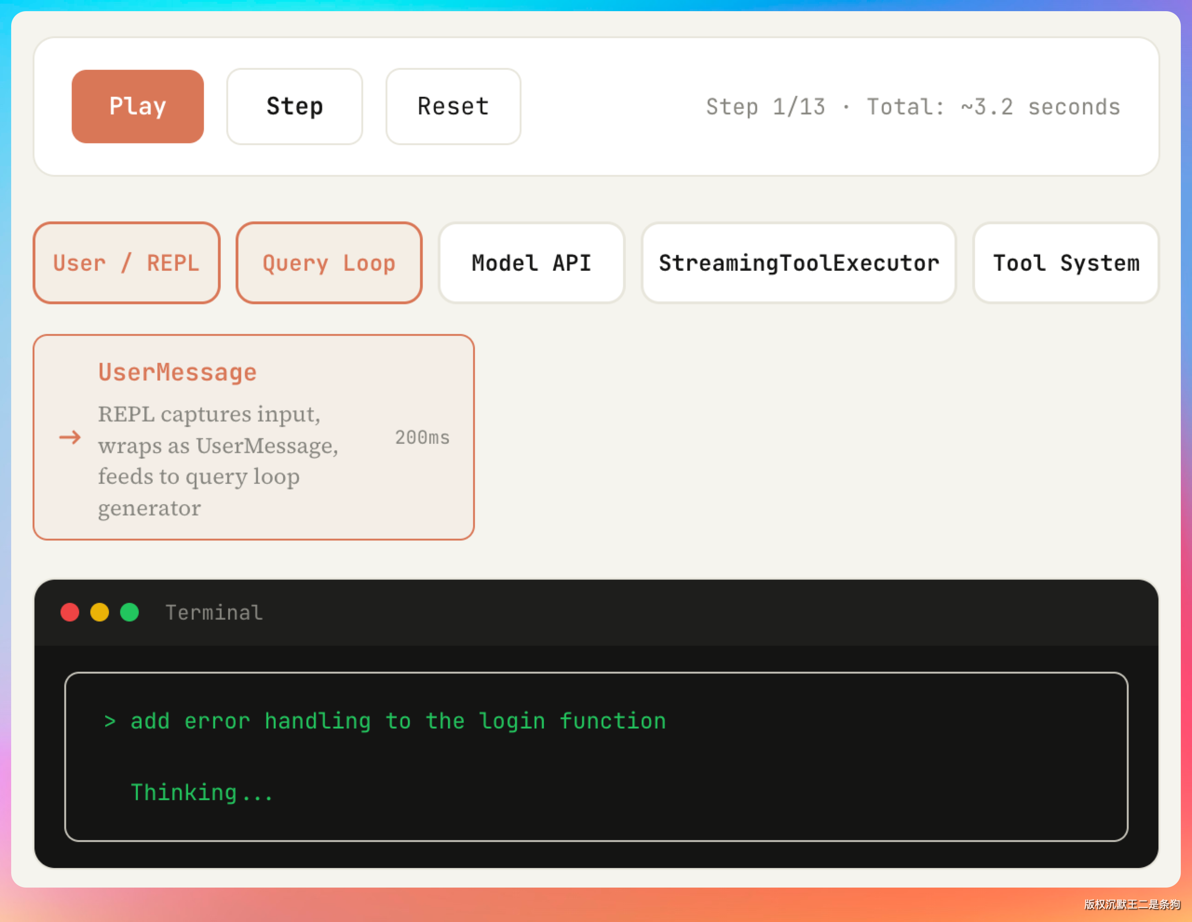This screenshot has height=922, width=1192.
Task: Click the add error handling command line
Action: pyautogui.click(x=385, y=721)
